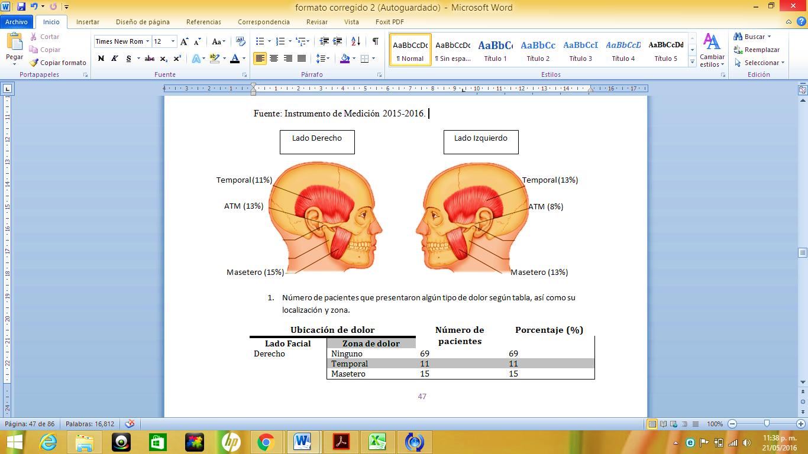Open the font name dropdown
Screen dimensions: 808x454
coord(147,41)
